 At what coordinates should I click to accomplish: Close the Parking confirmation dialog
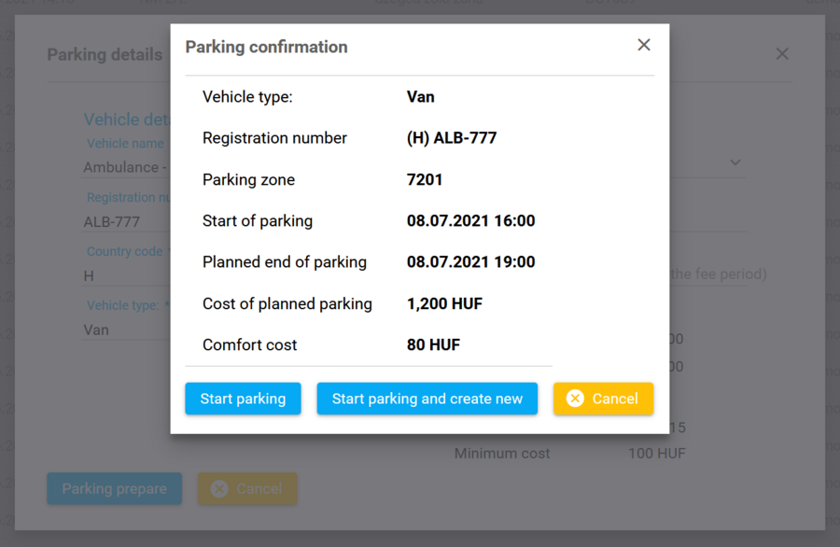pyautogui.click(x=644, y=45)
